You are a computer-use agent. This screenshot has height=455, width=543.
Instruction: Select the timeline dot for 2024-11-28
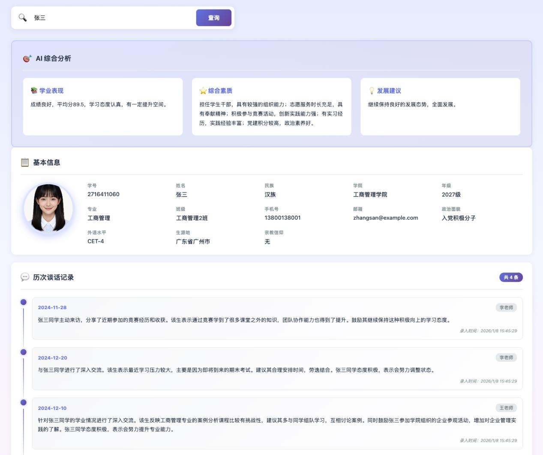click(24, 302)
